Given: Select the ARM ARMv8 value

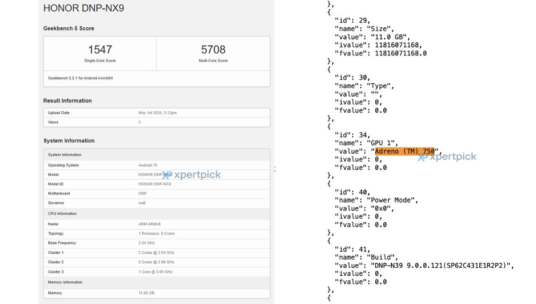Looking at the screenshot, I should pos(149,224).
